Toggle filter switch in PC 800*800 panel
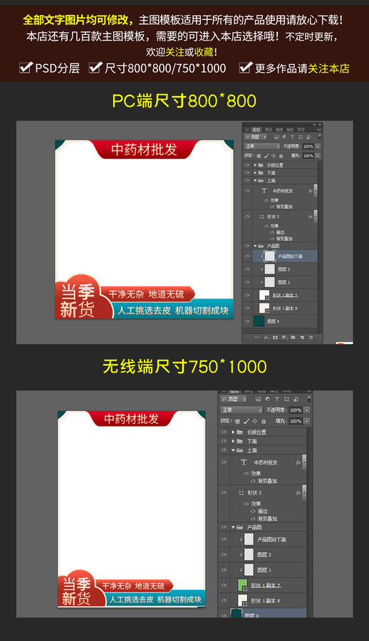Screen dimensions: 369x641 tap(320, 137)
